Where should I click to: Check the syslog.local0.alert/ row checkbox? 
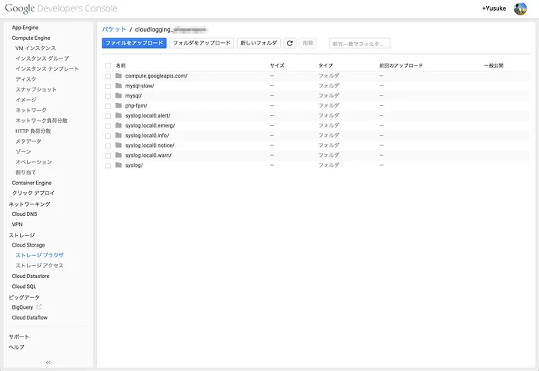coord(109,116)
